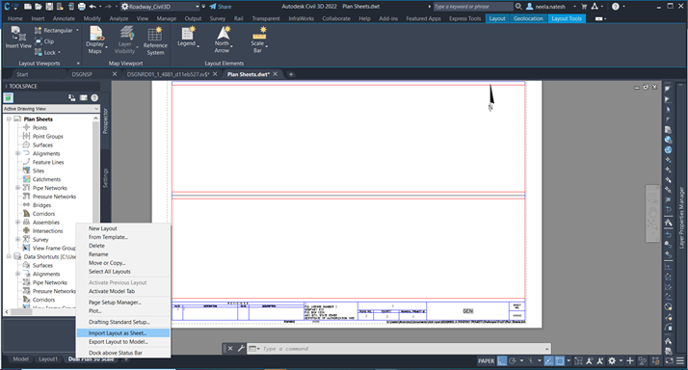Click the Reference System tool

(x=155, y=40)
